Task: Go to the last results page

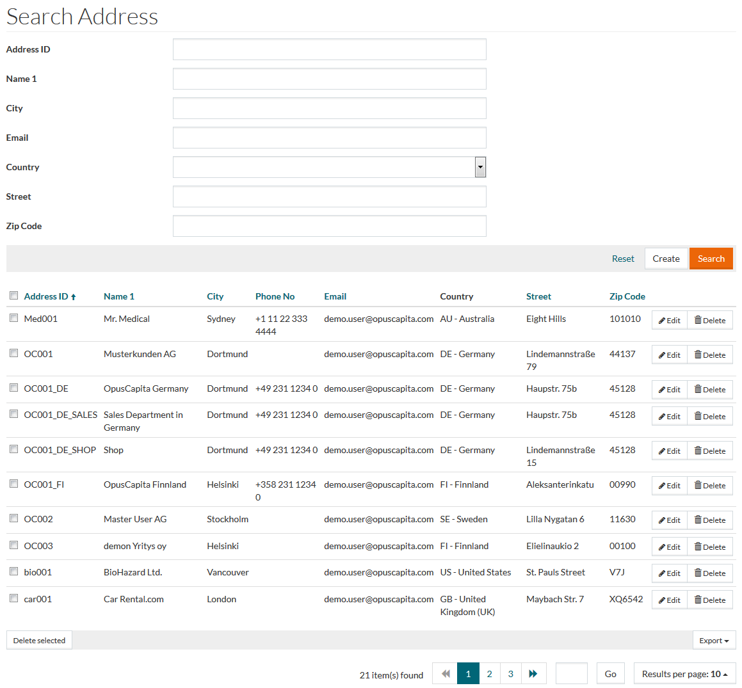Action: pyautogui.click(x=533, y=674)
